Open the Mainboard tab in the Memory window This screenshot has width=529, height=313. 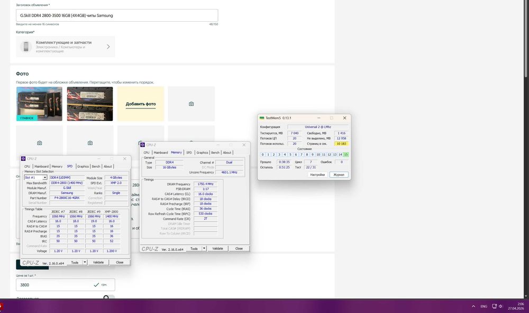click(161, 152)
